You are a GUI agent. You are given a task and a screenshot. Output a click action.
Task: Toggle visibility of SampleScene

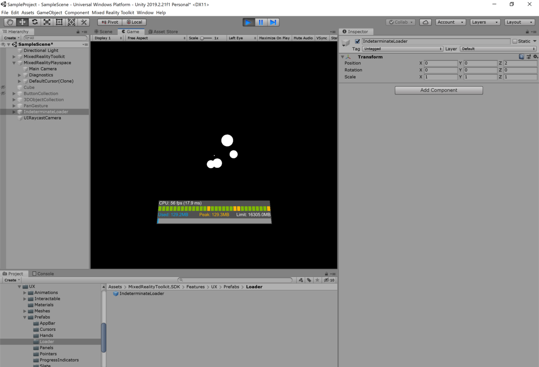(3, 44)
